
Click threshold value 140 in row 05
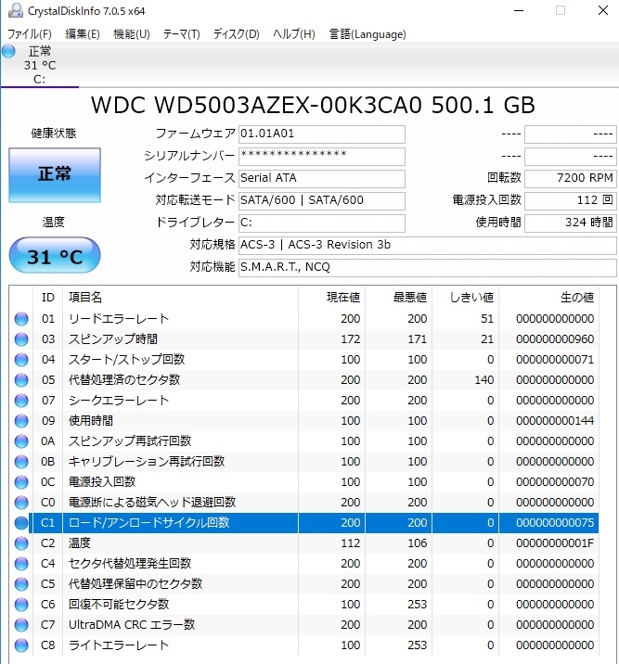(484, 380)
